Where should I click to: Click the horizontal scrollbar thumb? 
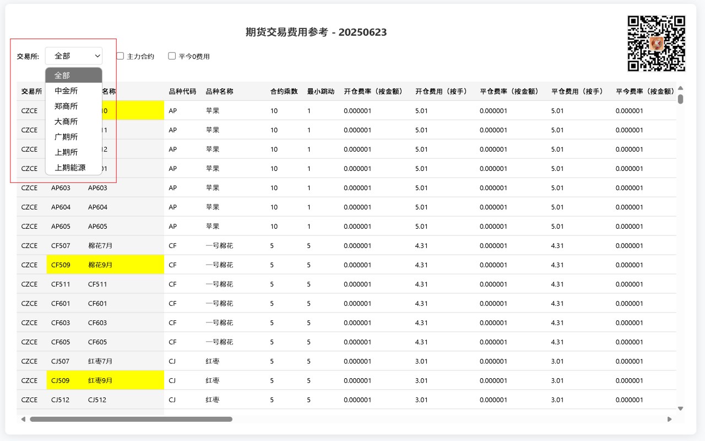[x=132, y=419]
